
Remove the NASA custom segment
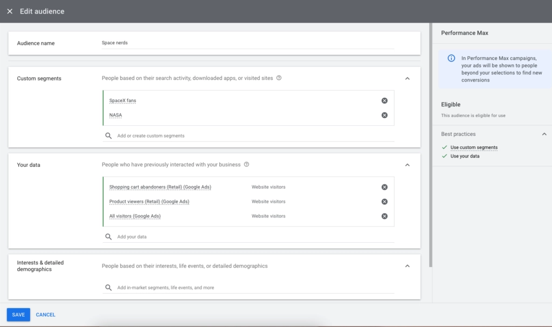384,115
